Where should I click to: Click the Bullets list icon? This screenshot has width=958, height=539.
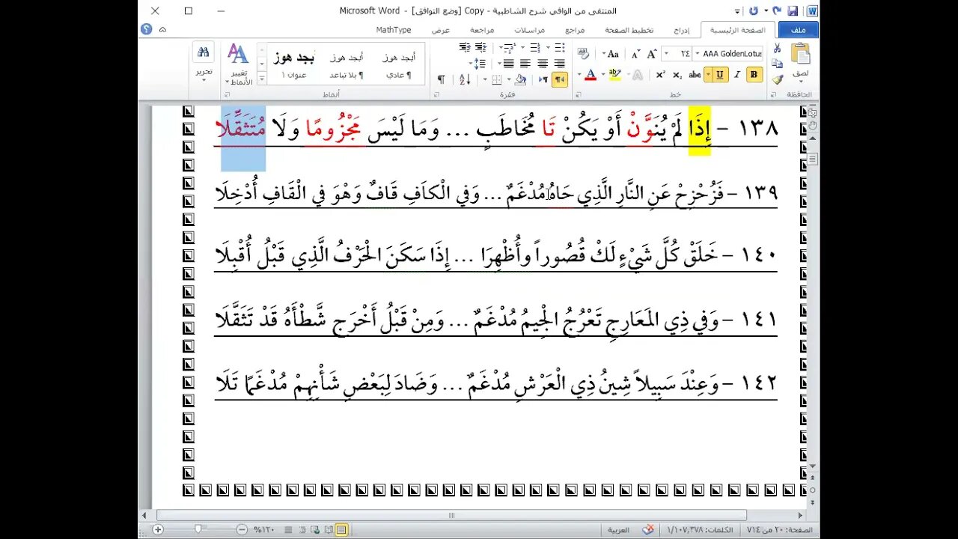(559, 47)
